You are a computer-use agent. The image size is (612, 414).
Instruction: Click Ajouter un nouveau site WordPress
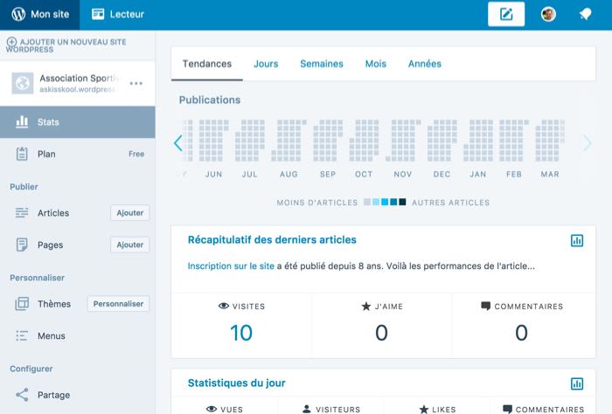point(70,45)
